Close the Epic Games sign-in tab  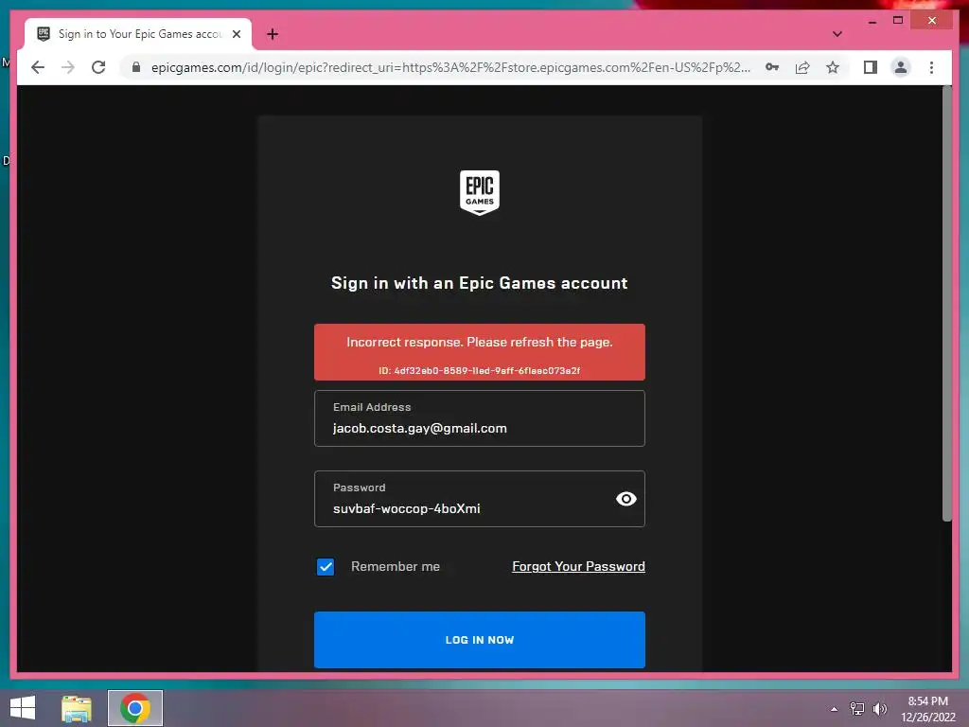[236, 34]
